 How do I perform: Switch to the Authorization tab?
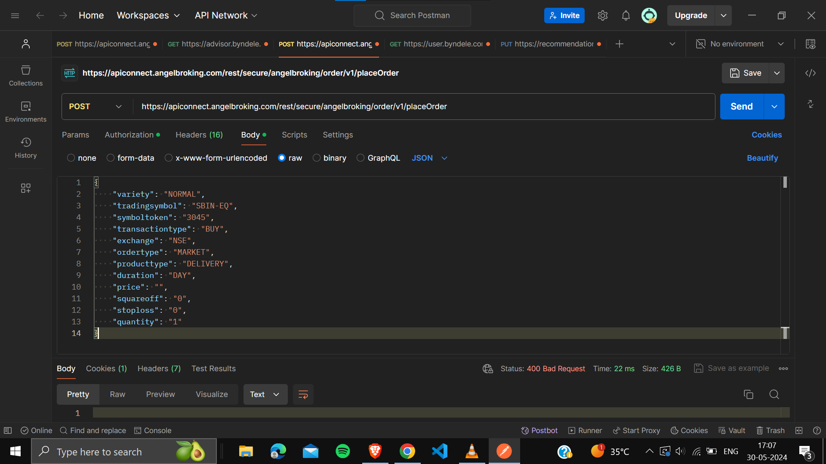[133, 135]
